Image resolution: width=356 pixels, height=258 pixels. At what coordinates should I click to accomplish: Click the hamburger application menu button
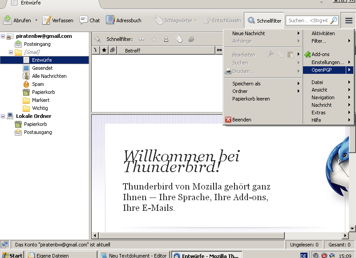coord(348,20)
